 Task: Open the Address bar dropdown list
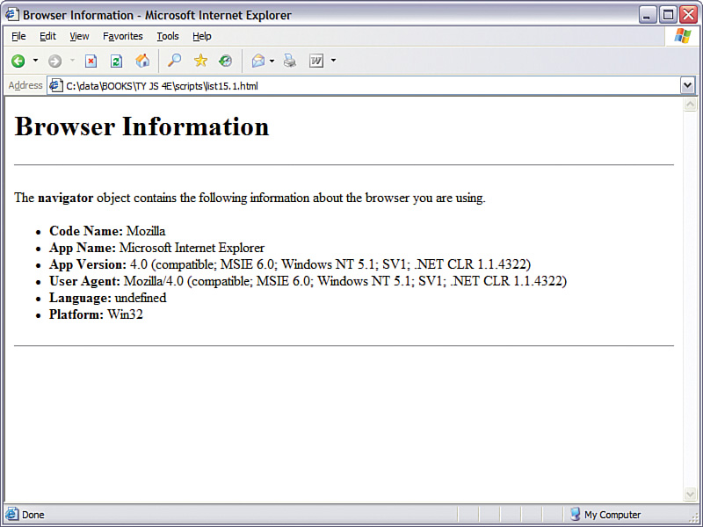coord(687,85)
